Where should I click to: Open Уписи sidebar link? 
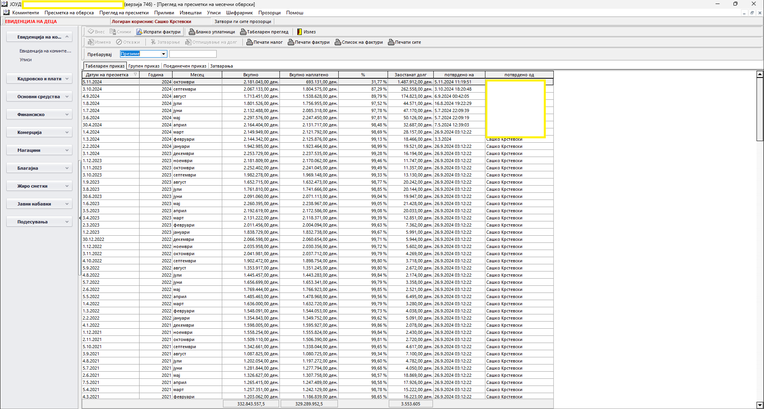tap(26, 60)
